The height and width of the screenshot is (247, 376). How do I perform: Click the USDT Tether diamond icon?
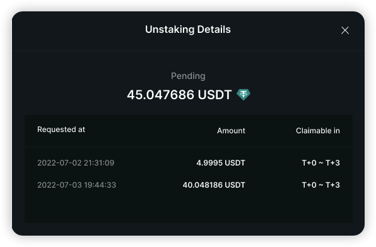pos(244,94)
